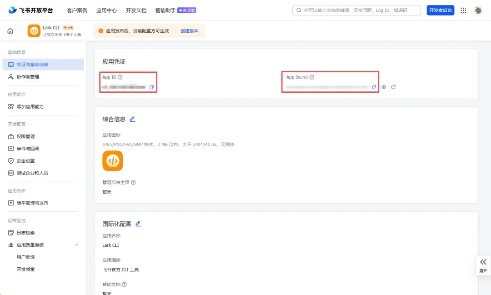Open 添加应用能力 in sidebar
The width and height of the screenshot is (491, 295).
pos(43,106)
